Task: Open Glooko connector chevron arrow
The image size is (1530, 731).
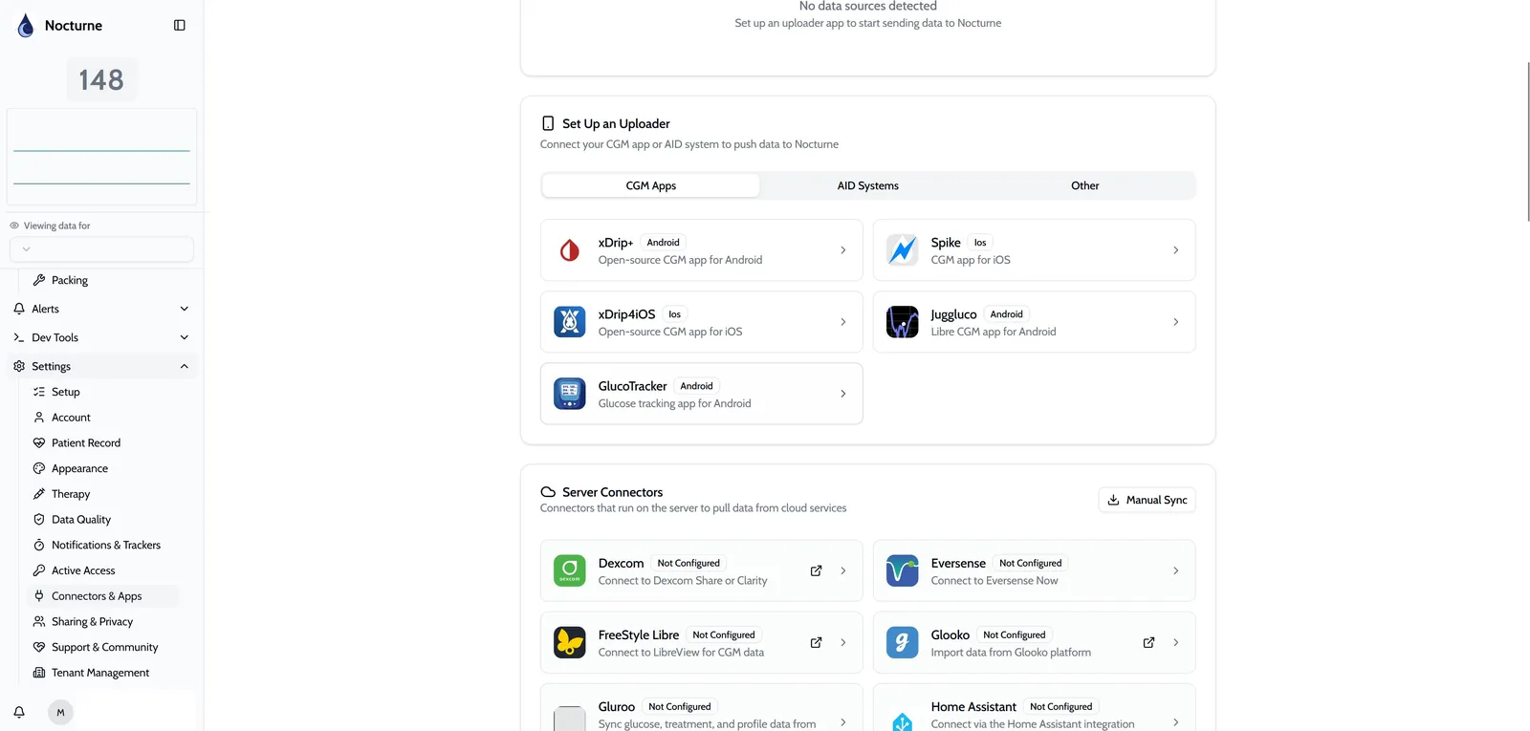Action: (1176, 642)
